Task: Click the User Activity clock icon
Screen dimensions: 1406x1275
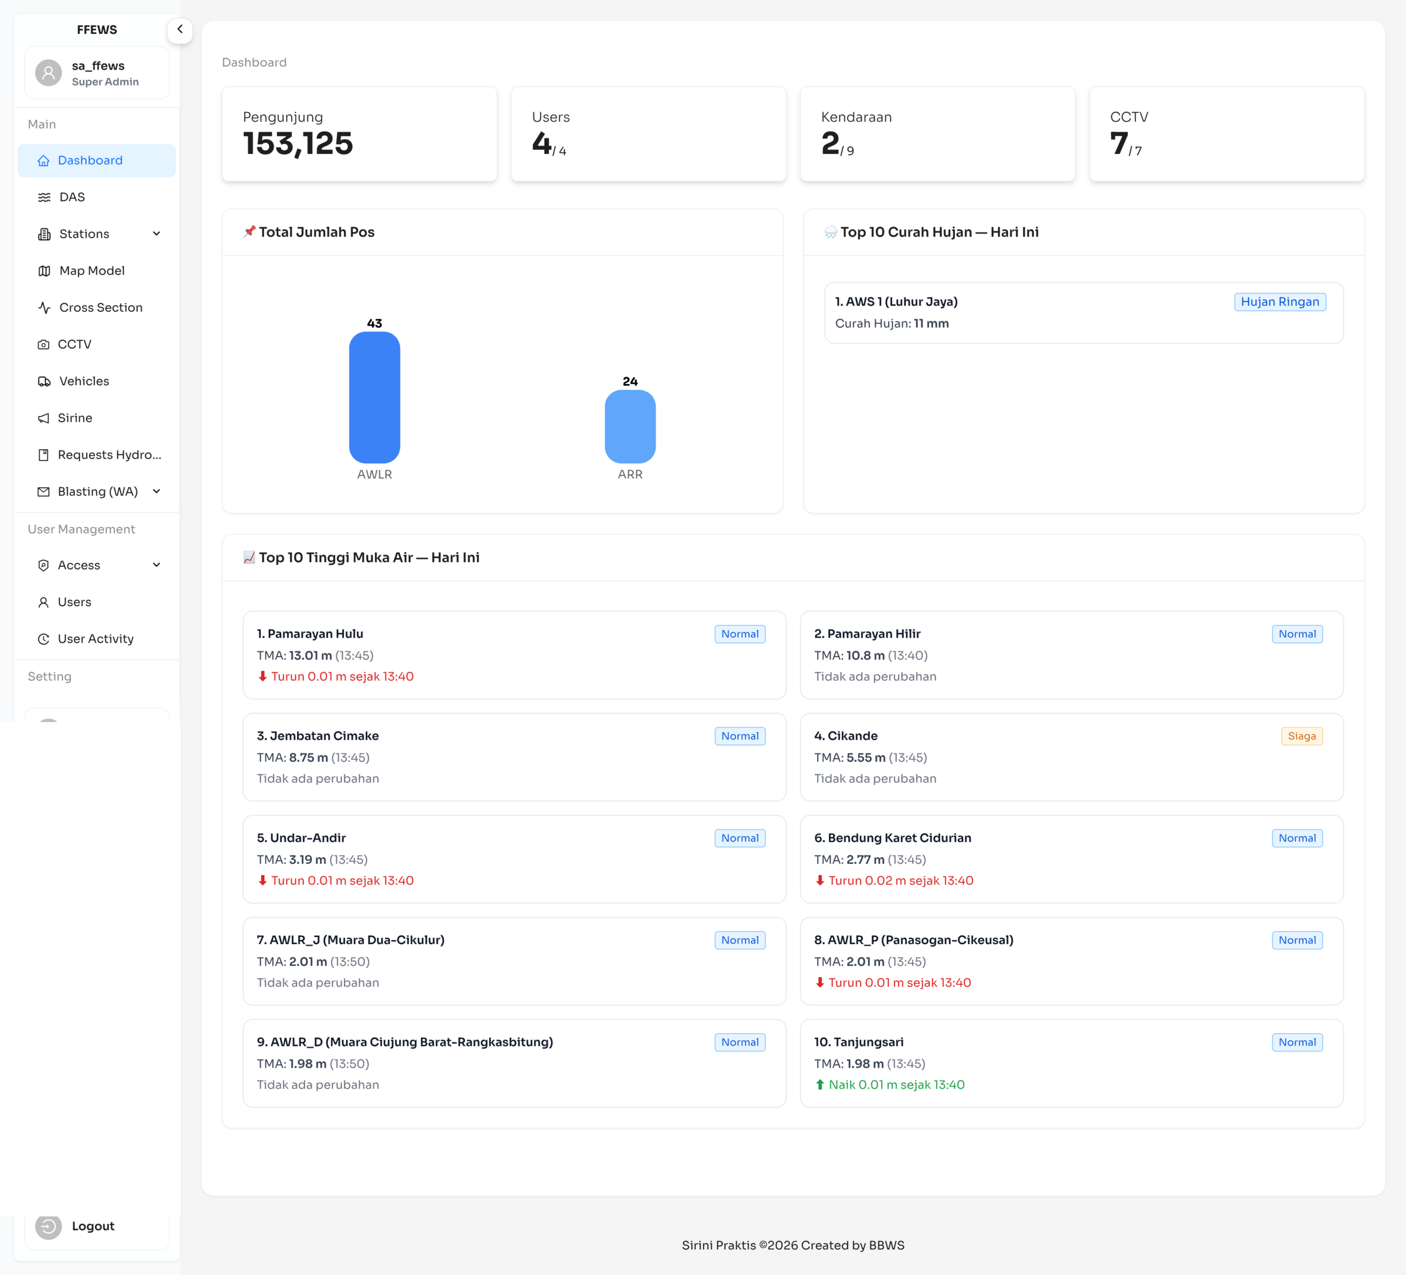Action: pos(43,639)
